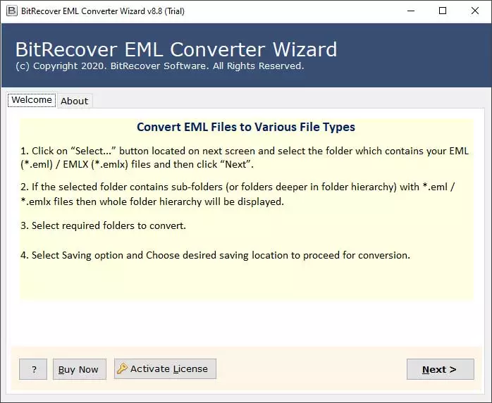Click empty space between Activate License and Next

(310, 369)
